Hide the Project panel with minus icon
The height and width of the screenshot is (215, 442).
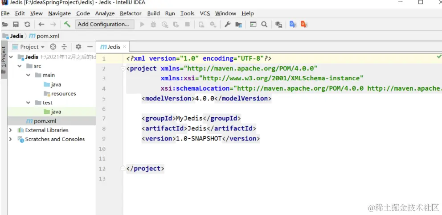click(90, 46)
